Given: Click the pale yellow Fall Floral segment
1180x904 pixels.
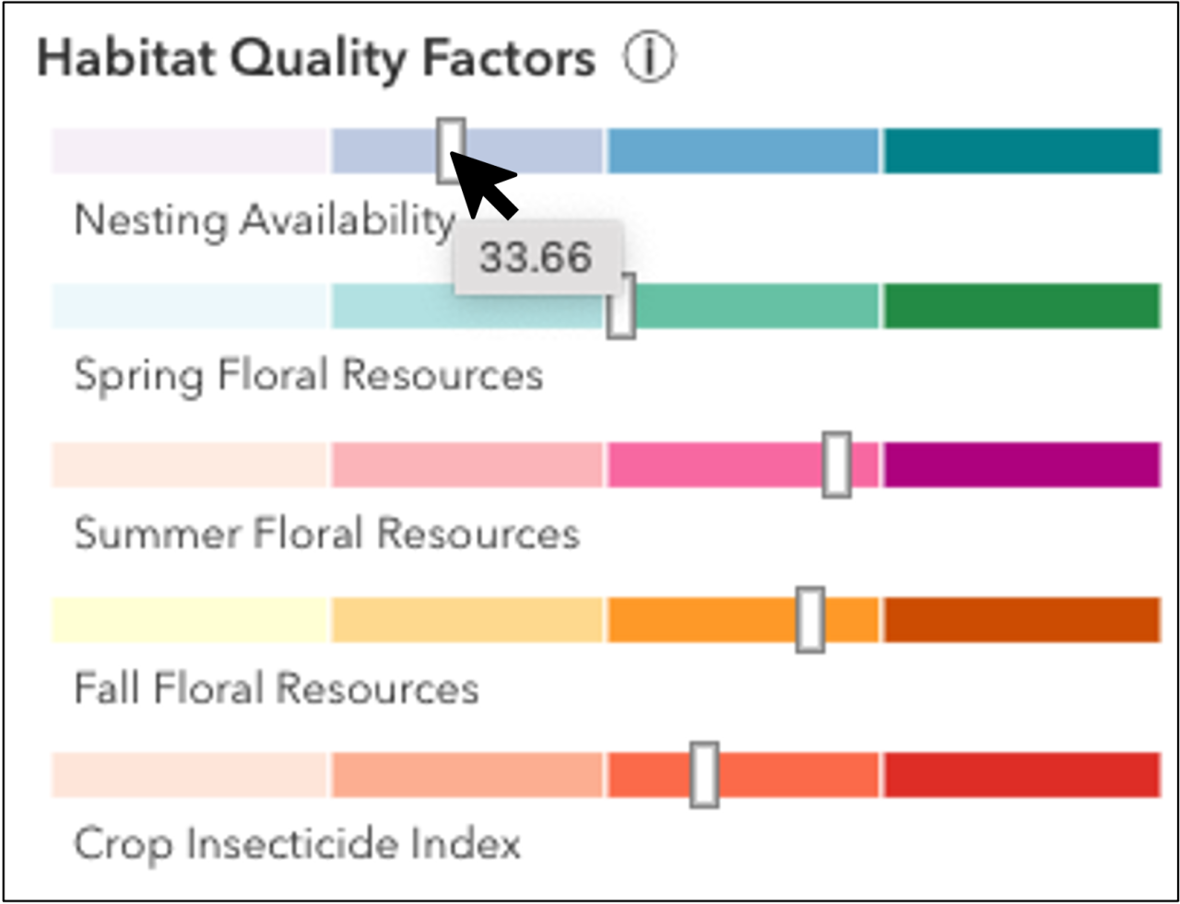Looking at the screenshot, I should [x=189, y=619].
